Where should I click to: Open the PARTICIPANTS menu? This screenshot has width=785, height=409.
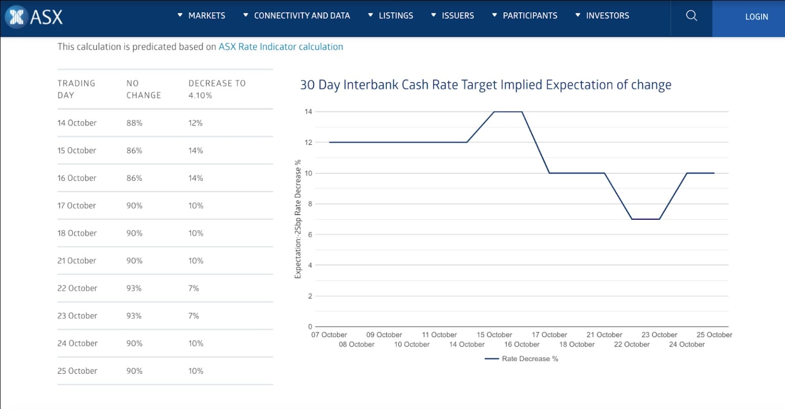[530, 16]
